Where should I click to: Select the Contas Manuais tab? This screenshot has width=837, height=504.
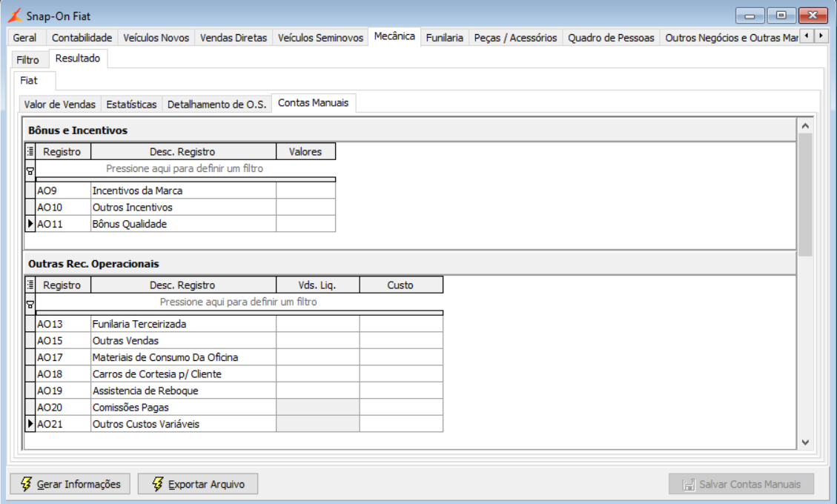tap(314, 103)
